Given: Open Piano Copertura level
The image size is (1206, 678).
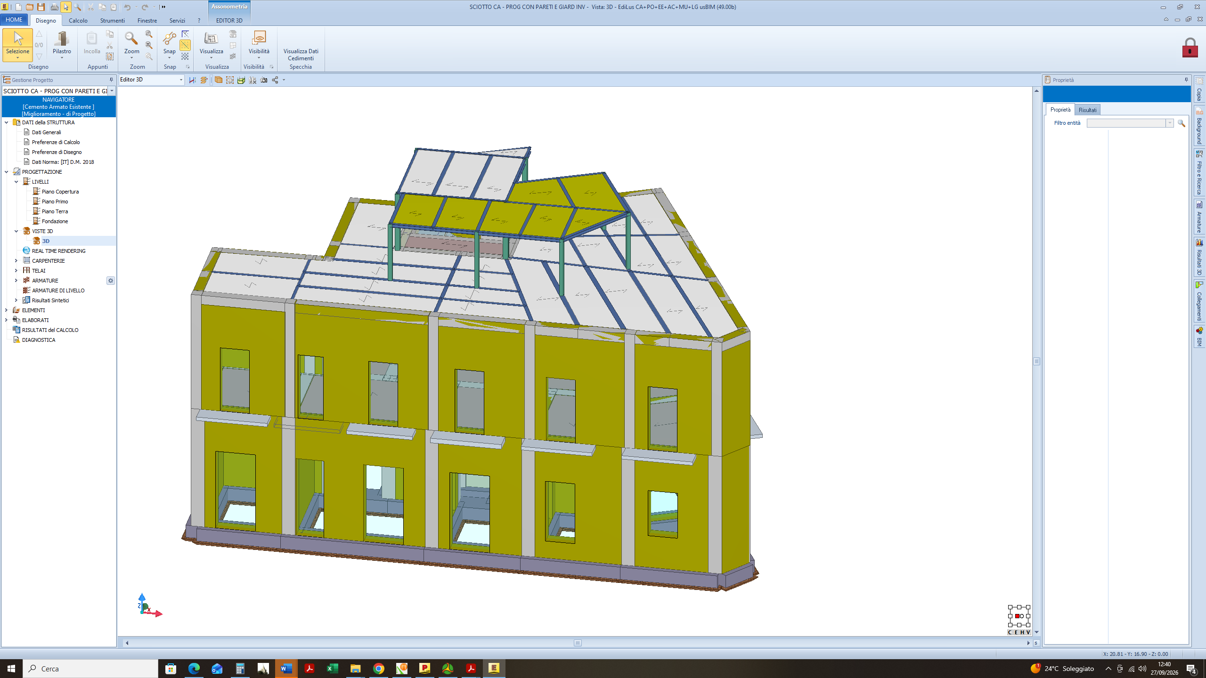Looking at the screenshot, I should click(x=60, y=192).
